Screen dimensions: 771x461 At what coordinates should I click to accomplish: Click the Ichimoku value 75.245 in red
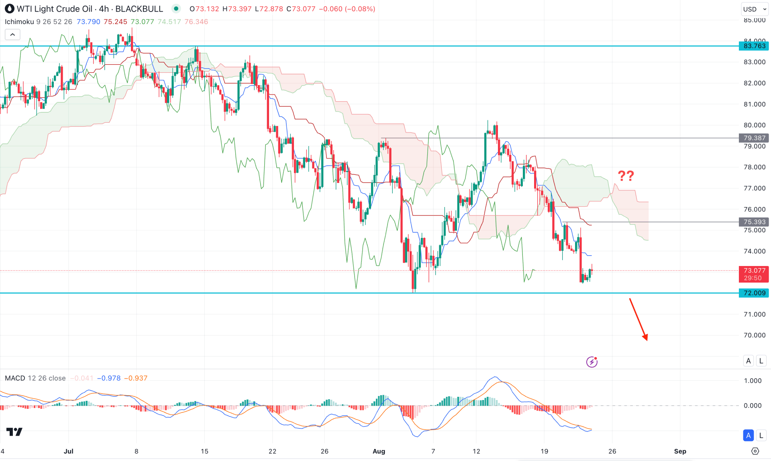coord(115,22)
